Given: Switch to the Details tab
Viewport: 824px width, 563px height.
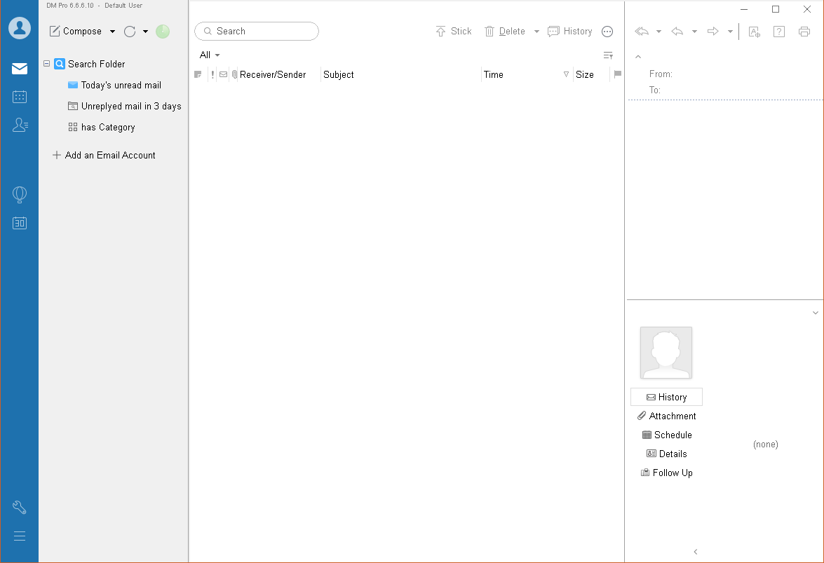Looking at the screenshot, I should pos(666,454).
